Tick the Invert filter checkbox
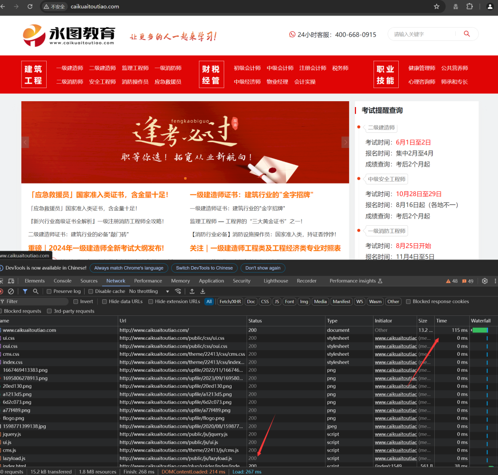The height and width of the screenshot is (475, 498). tap(75, 302)
